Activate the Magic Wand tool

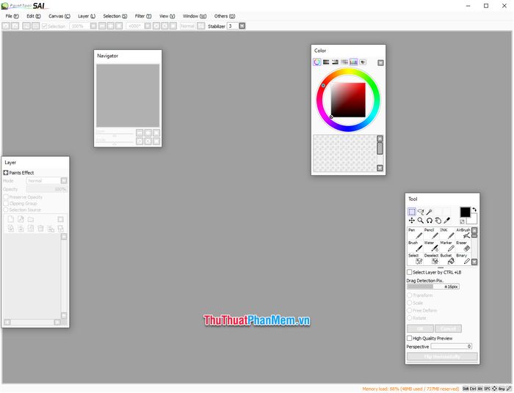[x=429, y=211]
